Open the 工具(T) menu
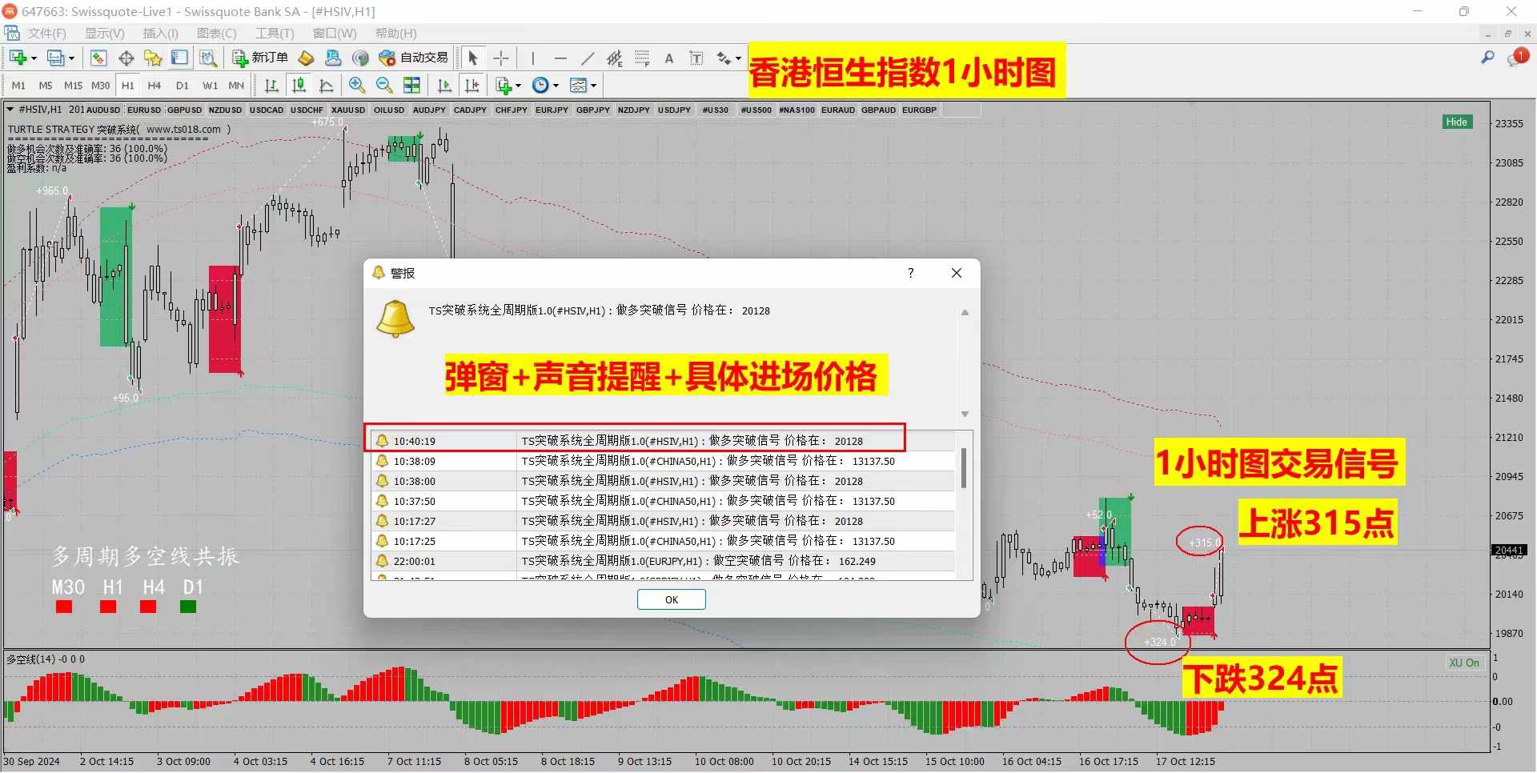 click(275, 34)
